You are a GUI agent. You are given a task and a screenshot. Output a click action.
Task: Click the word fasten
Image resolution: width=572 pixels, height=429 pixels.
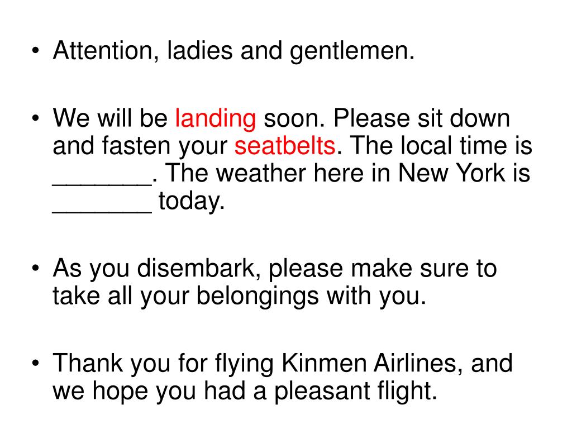point(135,145)
